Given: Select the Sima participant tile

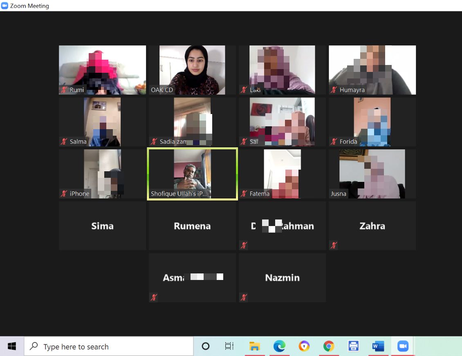Looking at the screenshot, I should click(x=102, y=226).
